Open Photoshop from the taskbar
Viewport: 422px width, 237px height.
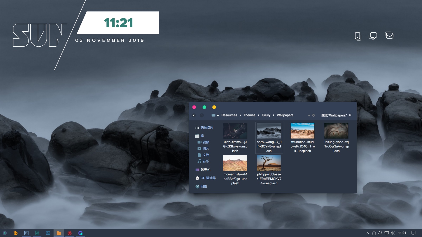pyautogui.click(x=26, y=233)
